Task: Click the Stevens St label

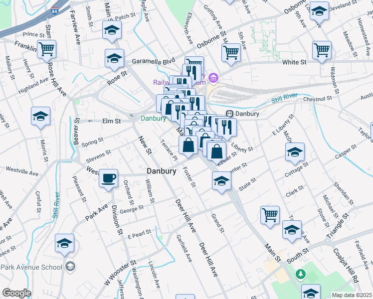Action: click(98, 156)
